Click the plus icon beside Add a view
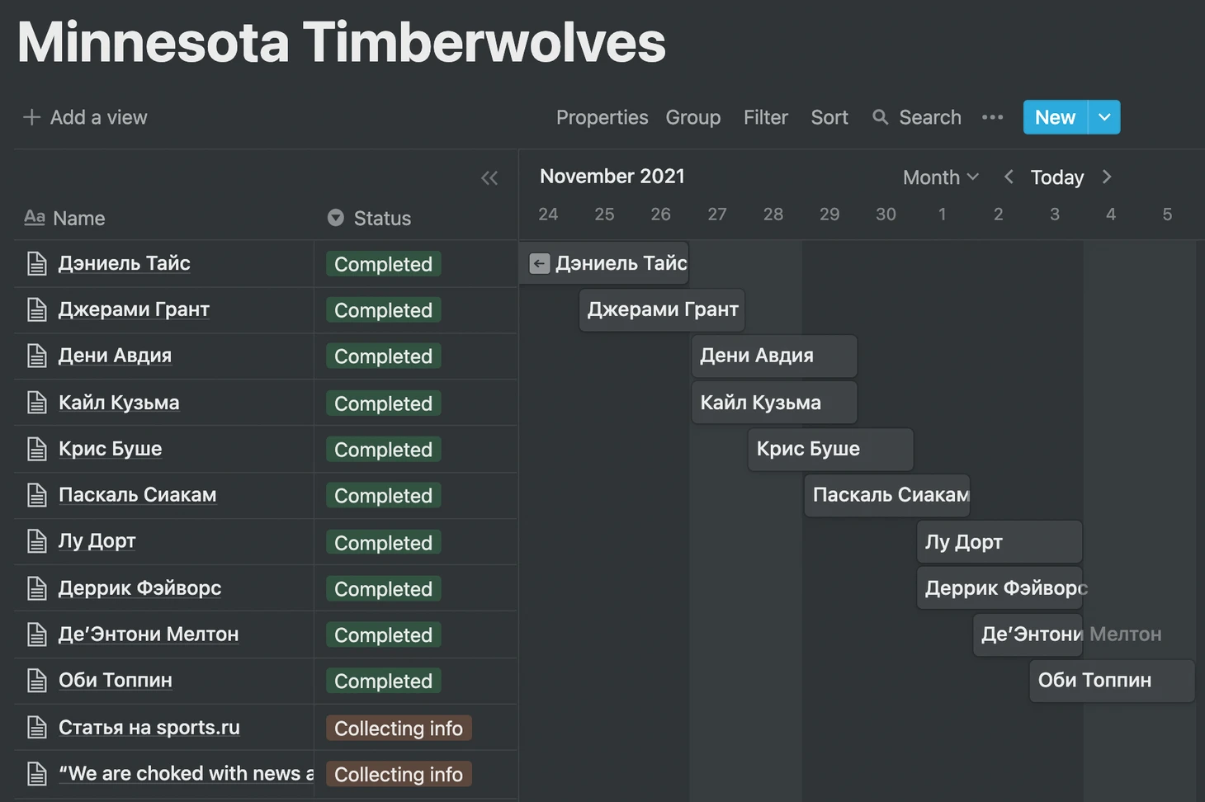 point(31,117)
